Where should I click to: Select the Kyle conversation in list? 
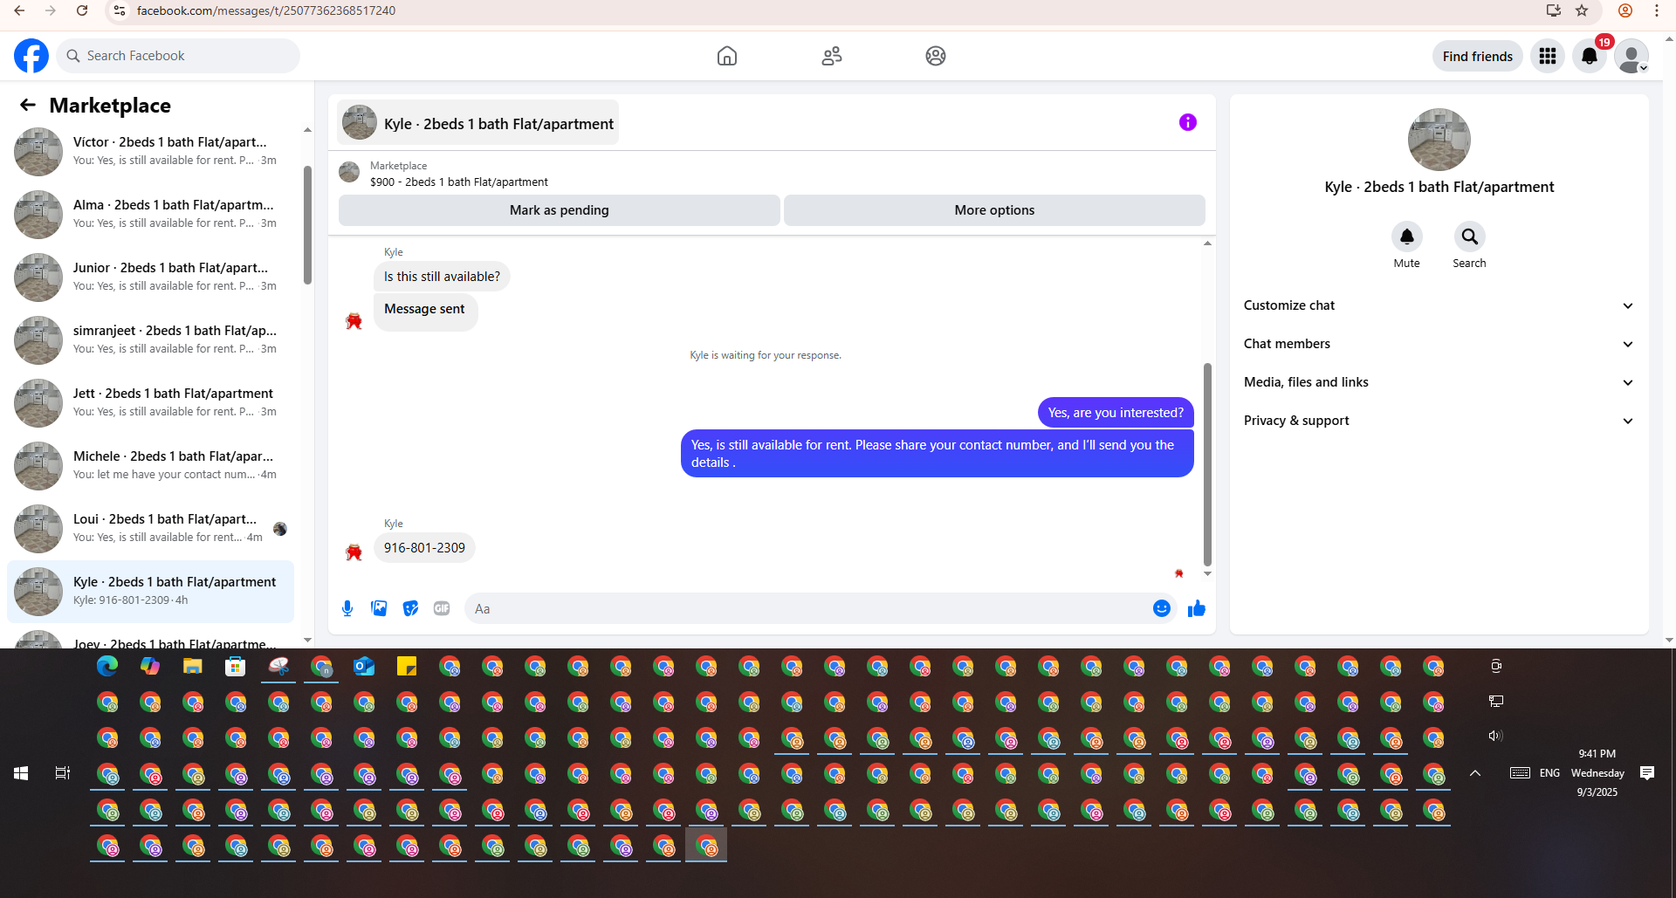point(150,591)
